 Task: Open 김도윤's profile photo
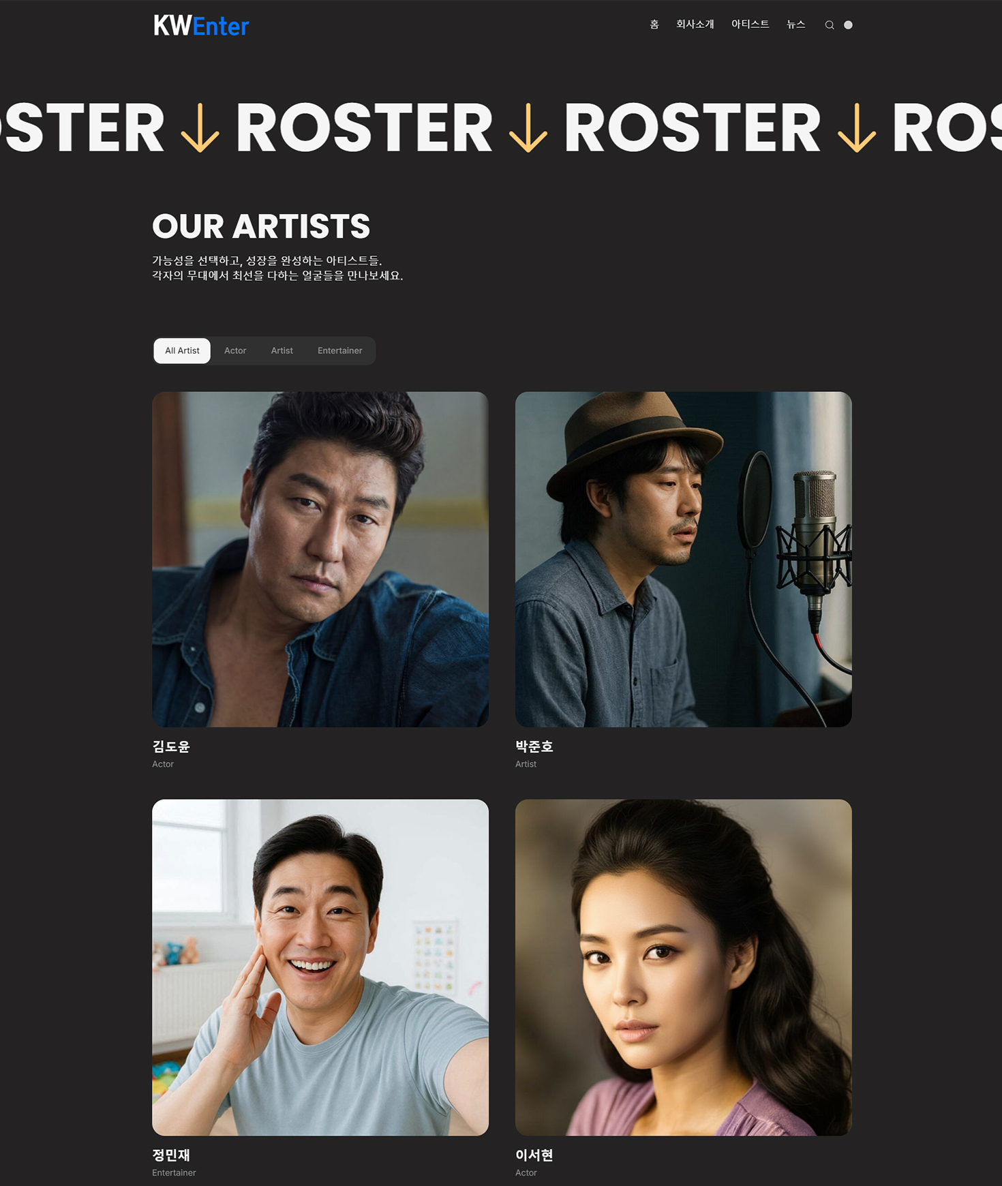coord(320,559)
